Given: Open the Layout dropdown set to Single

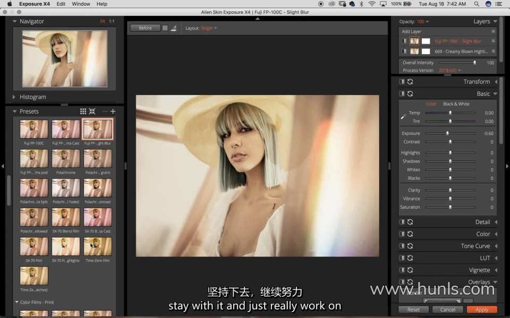Looking at the screenshot, I should click(x=208, y=28).
